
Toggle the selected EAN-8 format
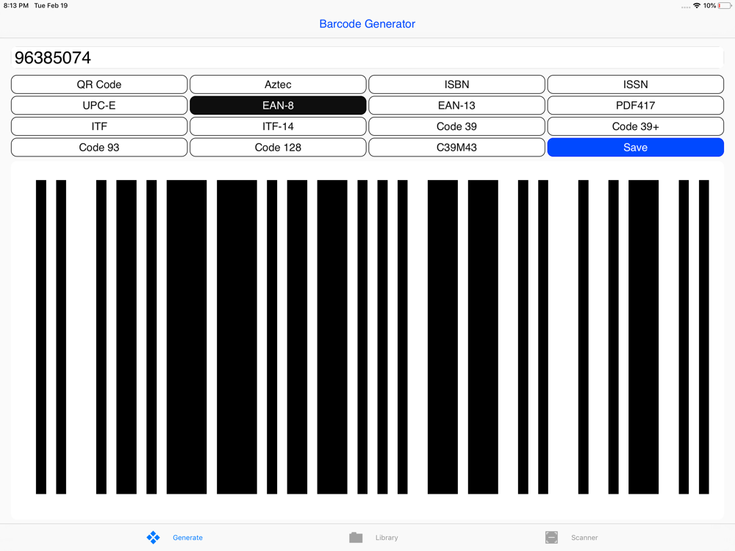[278, 105]
